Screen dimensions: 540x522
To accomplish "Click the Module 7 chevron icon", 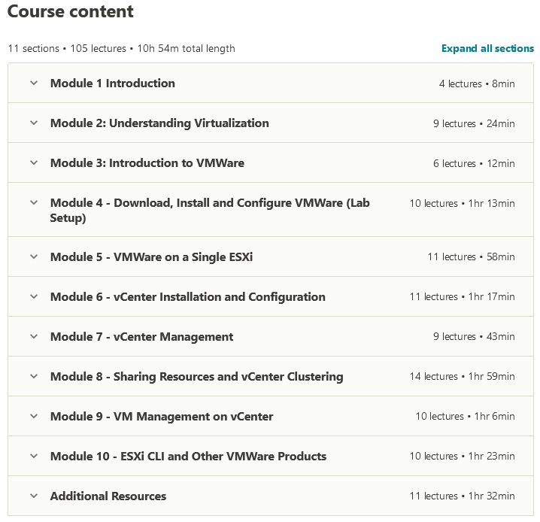I will (33, 337).
